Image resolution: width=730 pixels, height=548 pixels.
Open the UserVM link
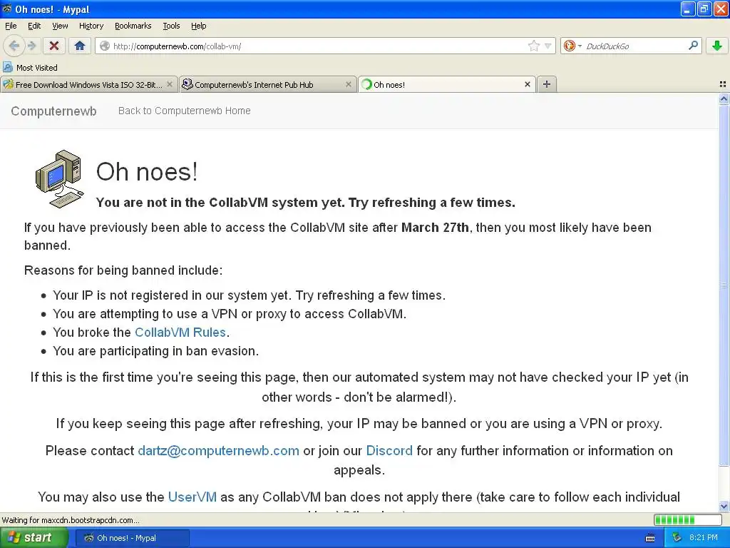tap(192, 497)
